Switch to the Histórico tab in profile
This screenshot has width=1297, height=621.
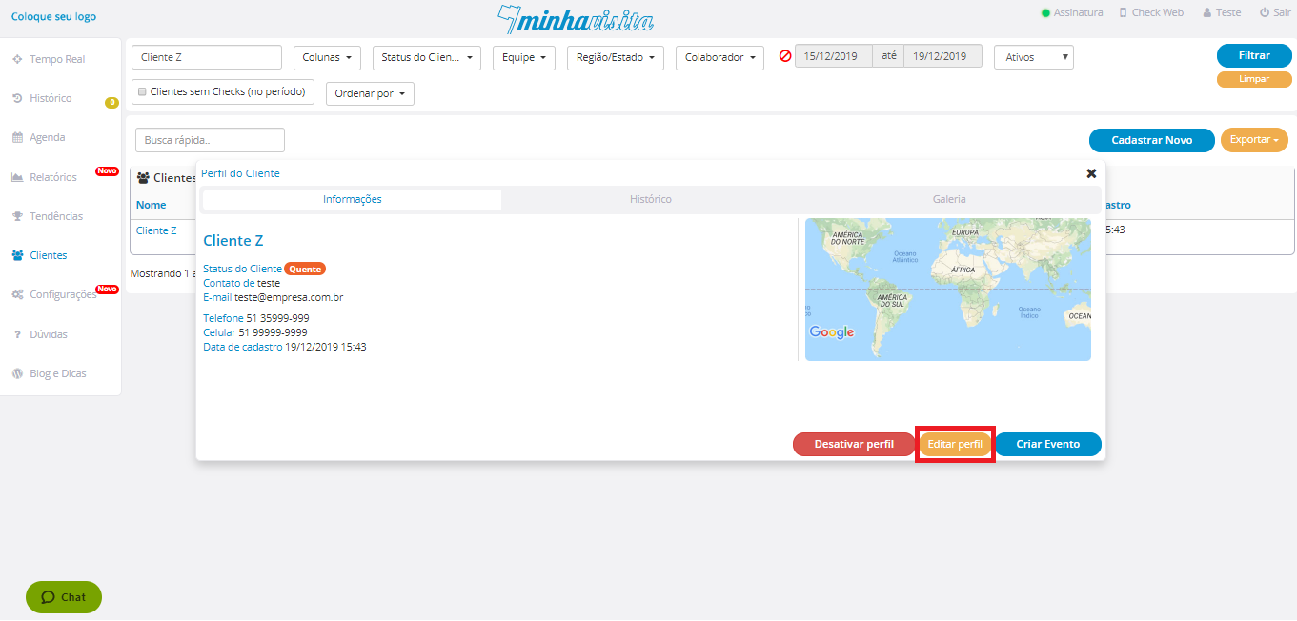click(650, 199)
